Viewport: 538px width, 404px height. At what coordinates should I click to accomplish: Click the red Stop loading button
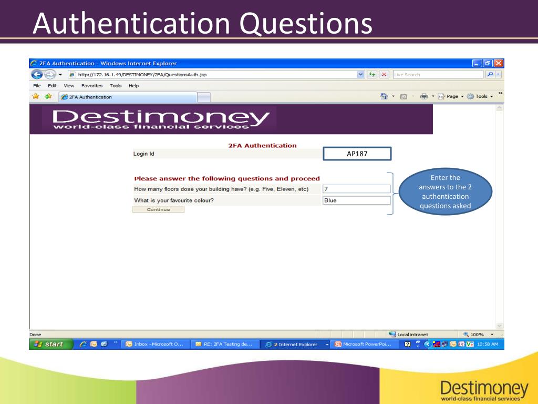384,74
